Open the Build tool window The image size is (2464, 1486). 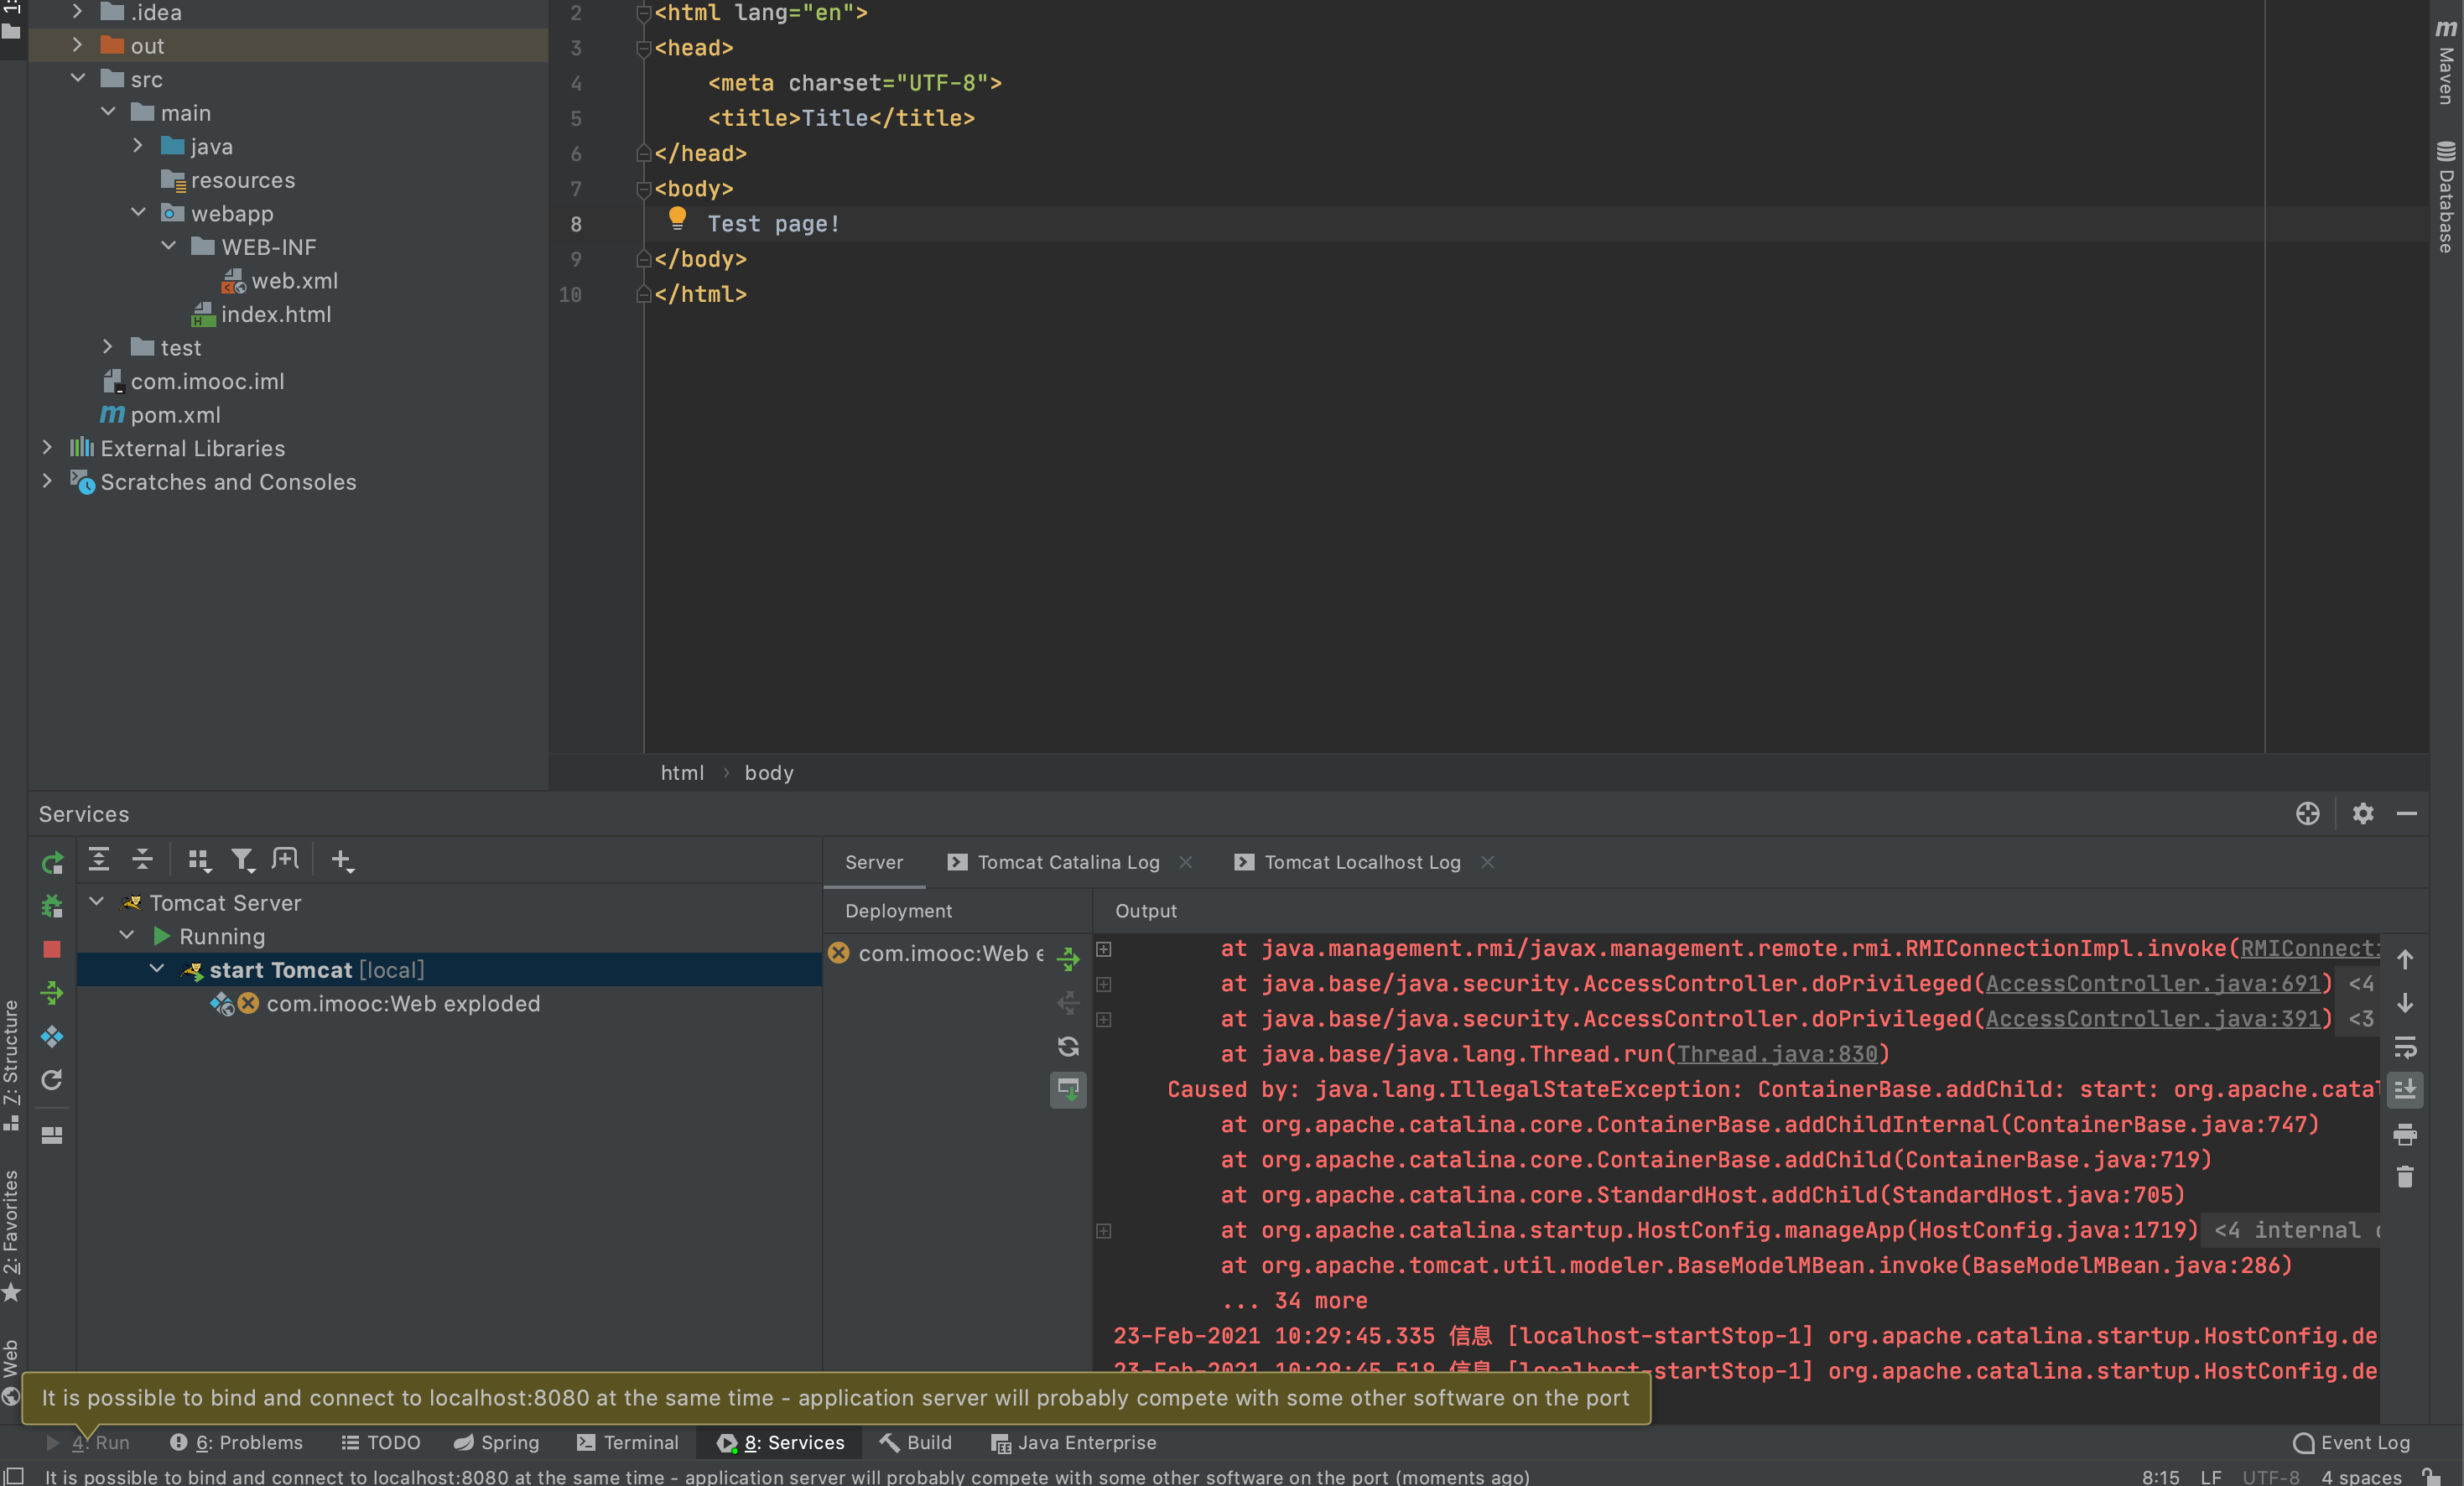(916, 1442)
